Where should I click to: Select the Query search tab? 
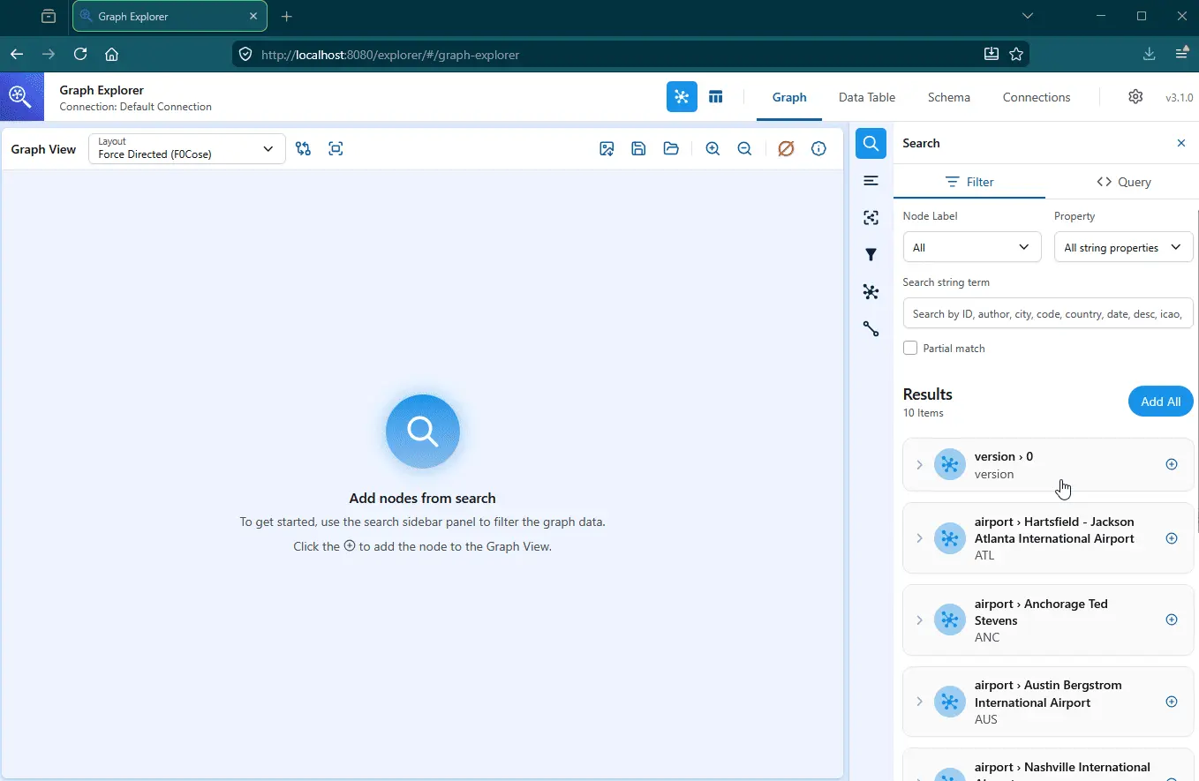[x=1124, y=182]
